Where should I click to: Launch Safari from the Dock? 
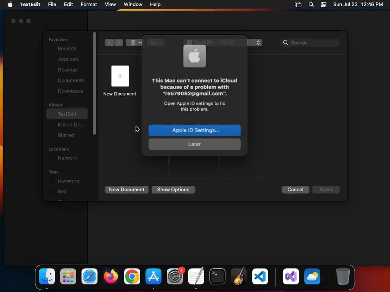90,276
